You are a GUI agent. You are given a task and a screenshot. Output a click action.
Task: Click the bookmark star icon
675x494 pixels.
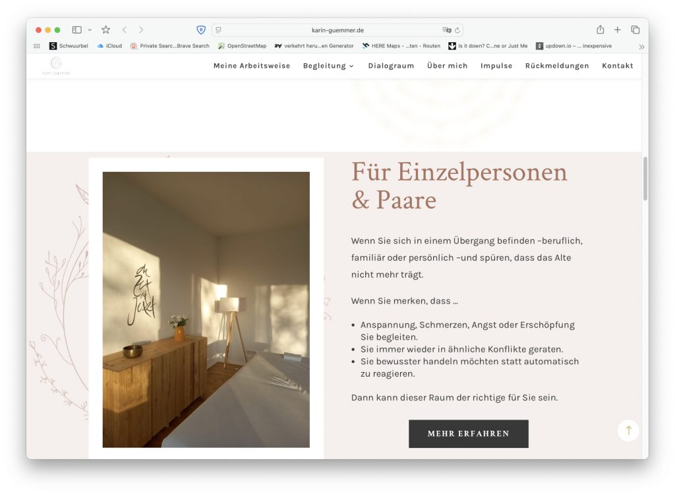pyautogui.click(x=106, y=30)
